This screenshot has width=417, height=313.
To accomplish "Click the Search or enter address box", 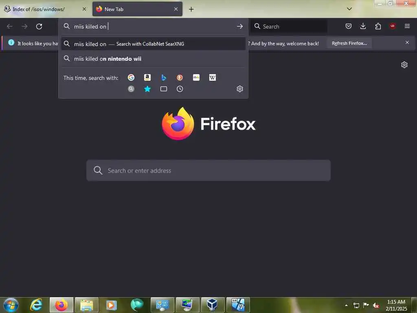I will click(x=208, y=171).
